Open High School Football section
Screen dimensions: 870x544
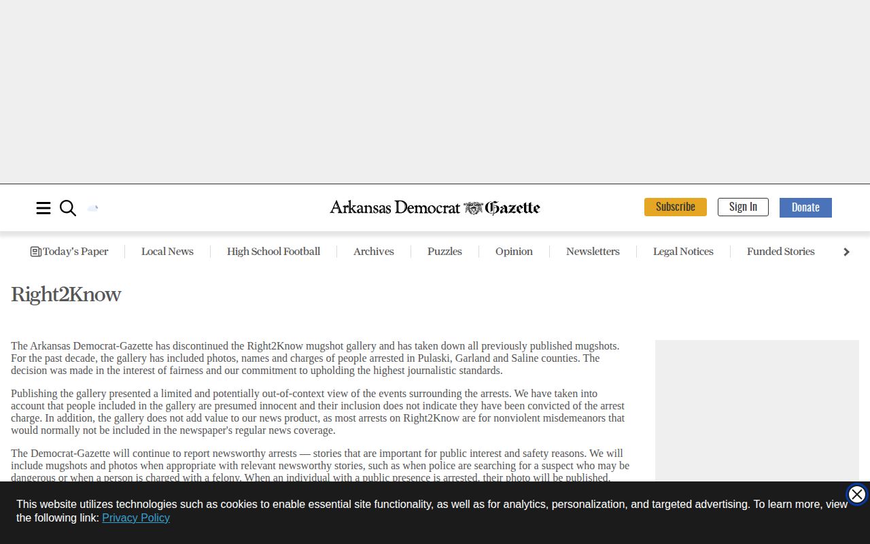(x=273, y=252)
